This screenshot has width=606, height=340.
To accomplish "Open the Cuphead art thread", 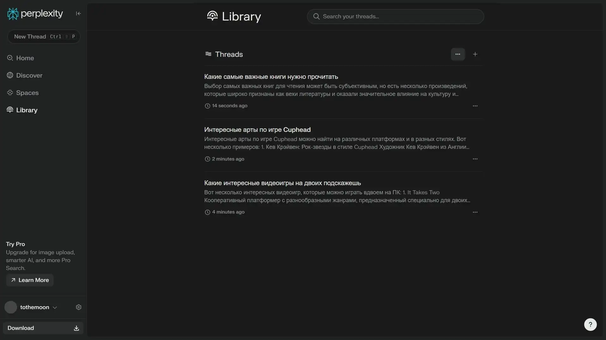I will pos(257,130).
